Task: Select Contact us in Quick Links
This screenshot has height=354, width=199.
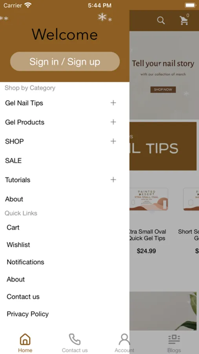Action: pyautogui.click(x=23, y=297)
